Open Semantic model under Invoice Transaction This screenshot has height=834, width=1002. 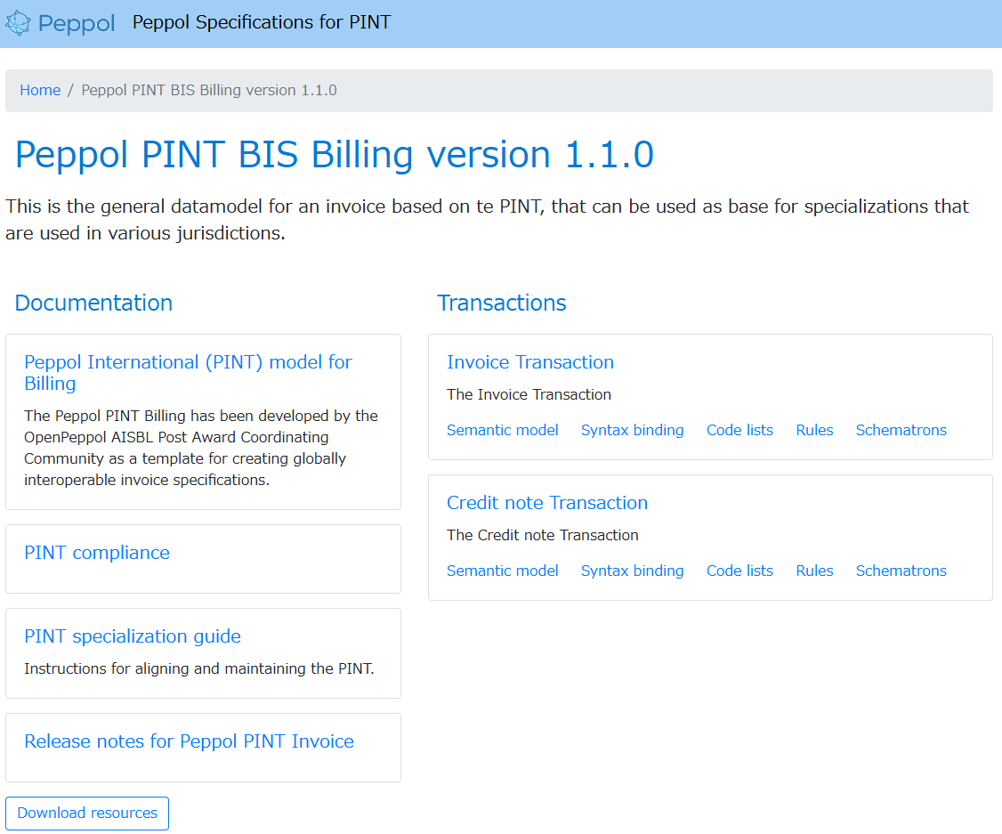pyautogui.click(x=502, y=430)
